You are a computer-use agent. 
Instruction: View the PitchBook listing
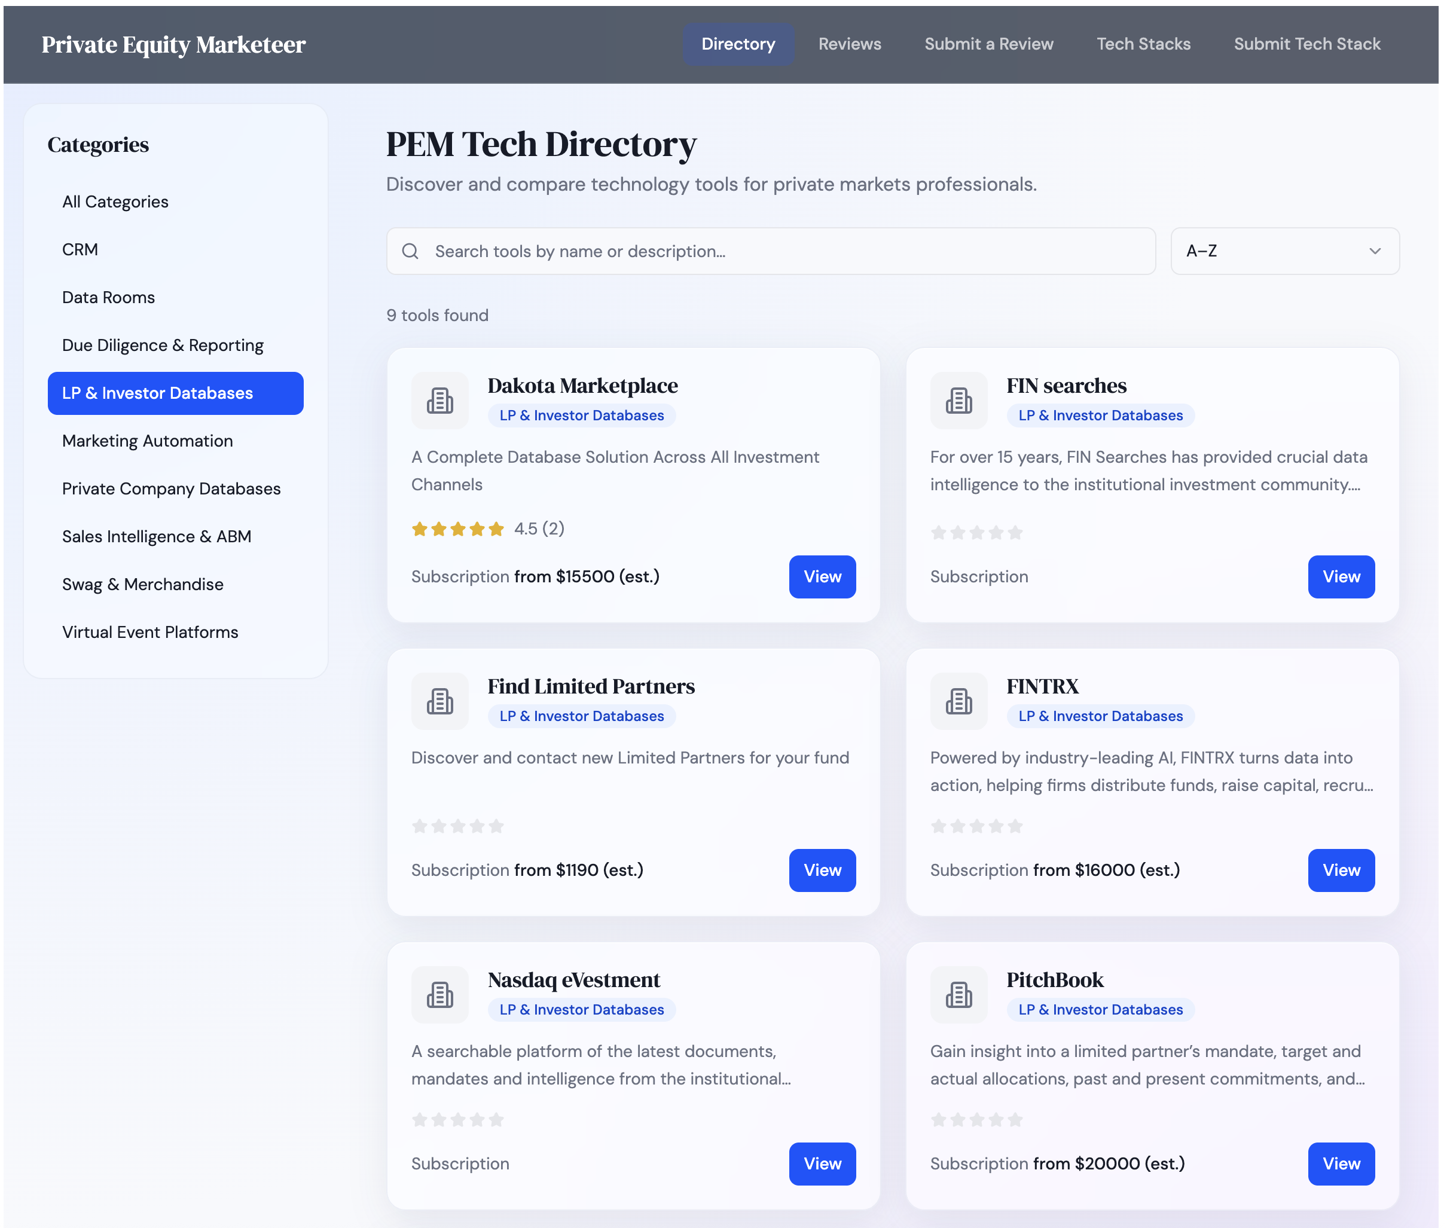click(1341, 1164)
